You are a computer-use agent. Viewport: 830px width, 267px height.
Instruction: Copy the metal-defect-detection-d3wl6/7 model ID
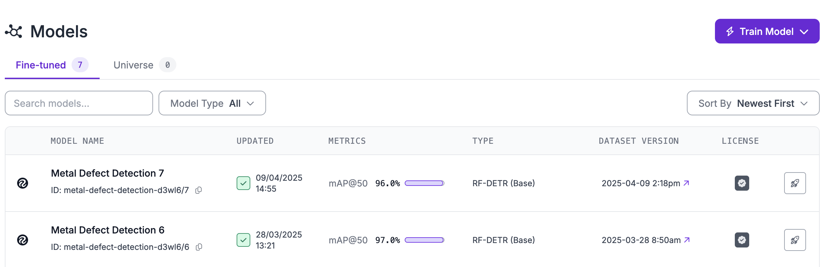(x=199, y=190)
